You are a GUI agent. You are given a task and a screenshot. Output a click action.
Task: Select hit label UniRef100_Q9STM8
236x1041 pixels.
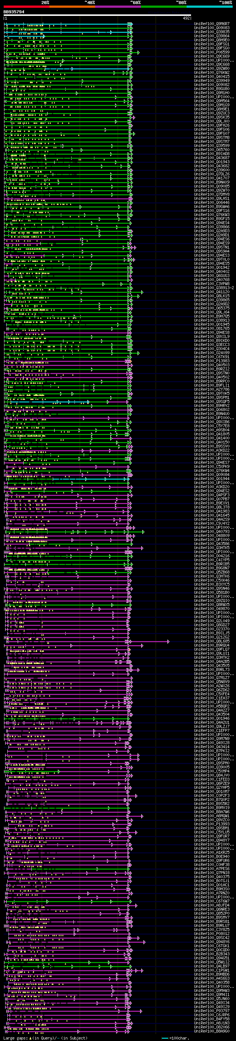212,137
